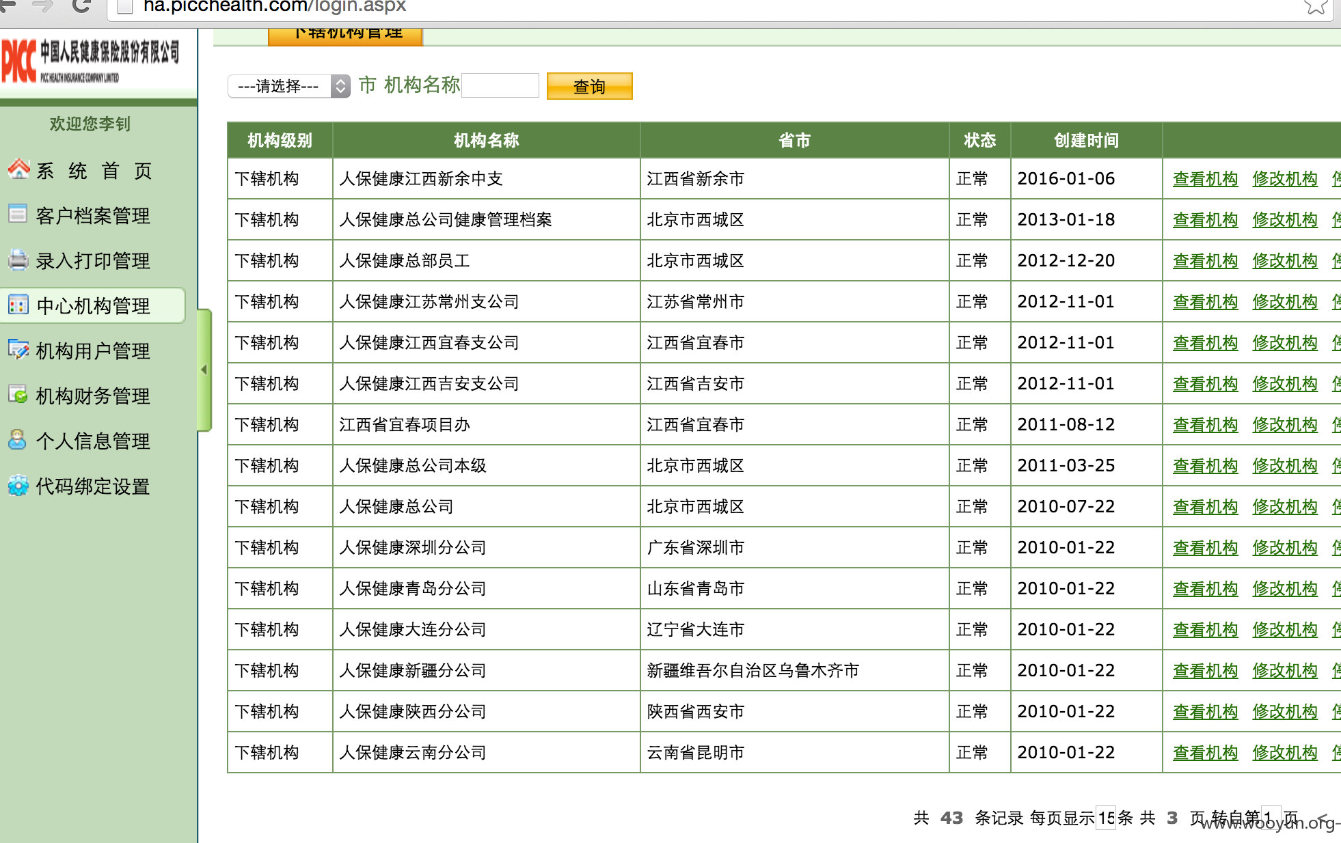Open 录入打印管理 in the sidebar
The width and height of the screenshot is (1341, 843).
click(x=93, y=261)
